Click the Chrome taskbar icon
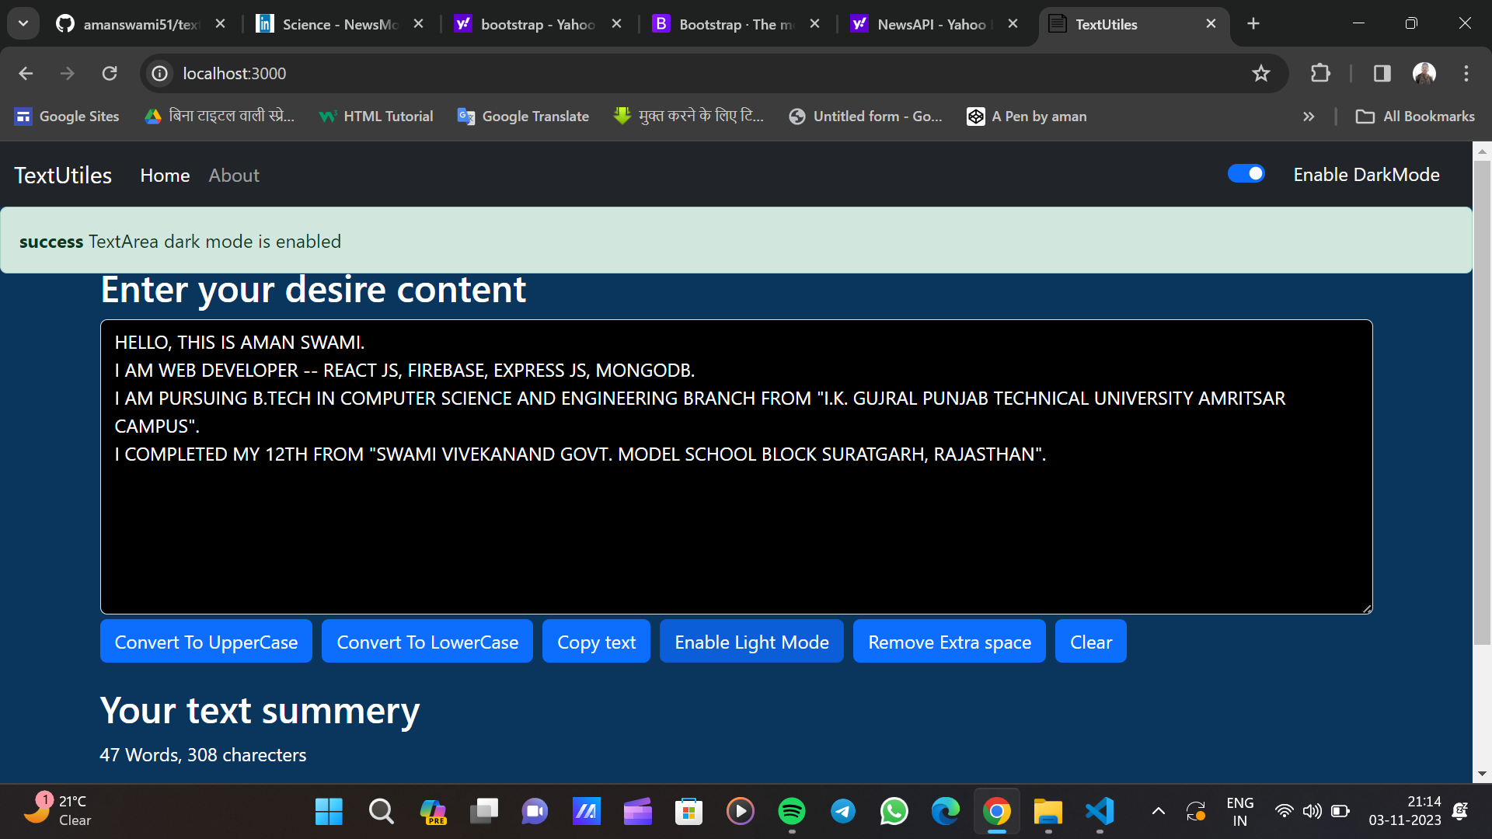This screenshot has height=839, width=1492. (x=996, y=812)
